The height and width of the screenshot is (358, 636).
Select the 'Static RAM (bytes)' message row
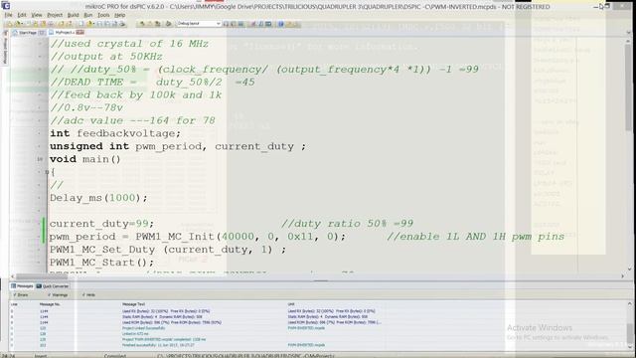(x=318, y=317)
